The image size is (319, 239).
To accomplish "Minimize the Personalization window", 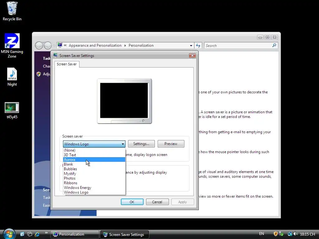I will tap(260, 37).
